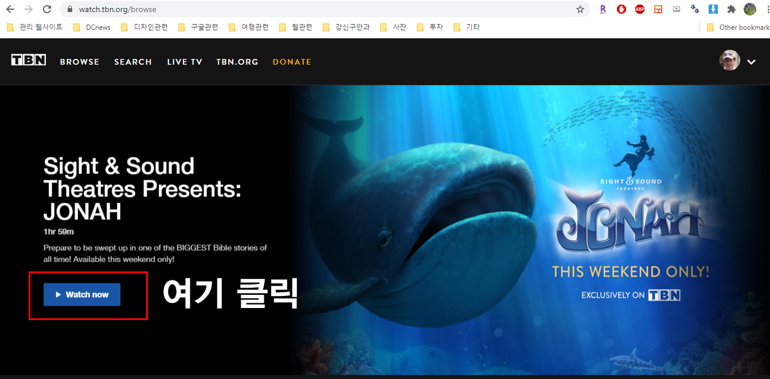
Task: Click the blue Watch now button
Action: click(x=82, y=294)
